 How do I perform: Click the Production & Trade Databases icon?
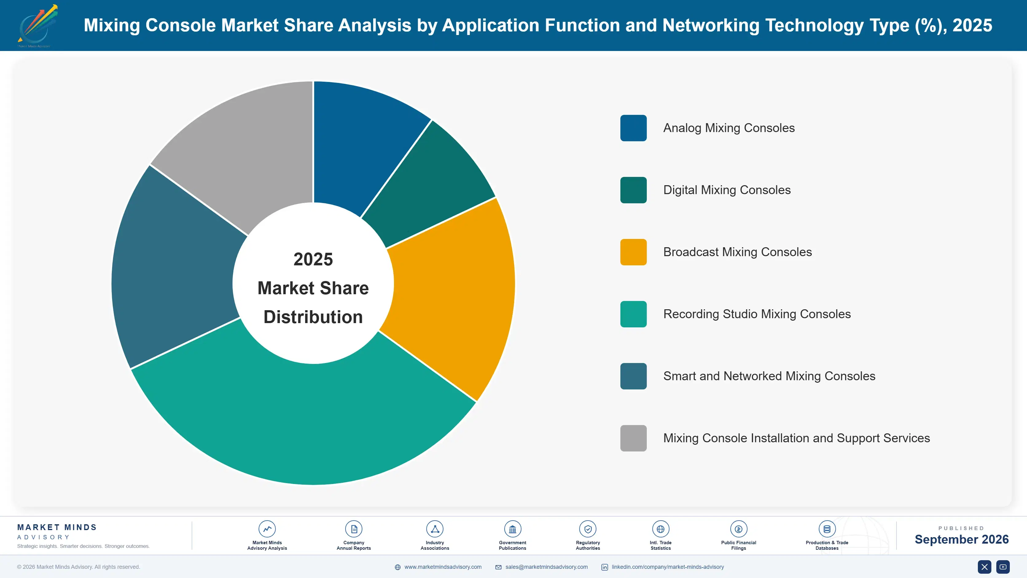point(827,529)
